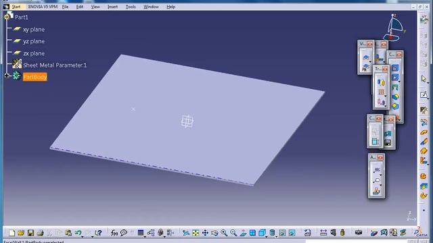Open a file using the folder icon
Image resolution: width=433 pixels, height=243 pixels.
click(x=21, y=233)
